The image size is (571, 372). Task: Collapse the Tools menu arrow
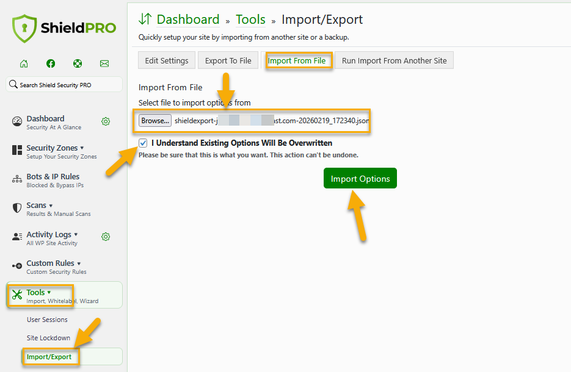click(49, 292)
